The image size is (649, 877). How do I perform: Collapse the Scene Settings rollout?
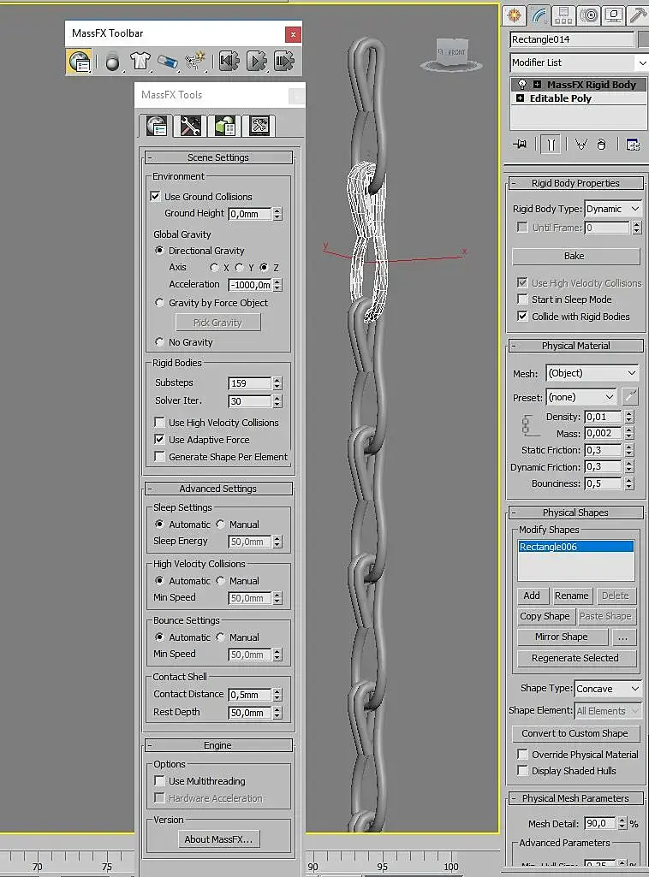pos(218,157)
